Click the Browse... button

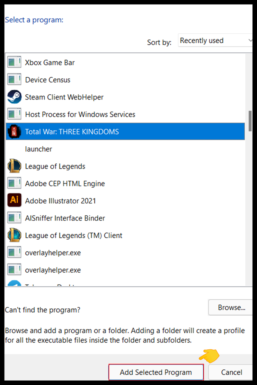point(231,308)
